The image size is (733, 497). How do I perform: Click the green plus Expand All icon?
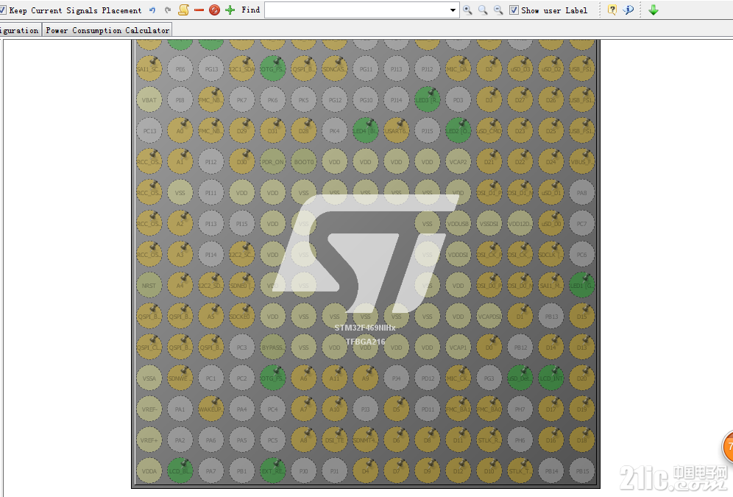230,10
